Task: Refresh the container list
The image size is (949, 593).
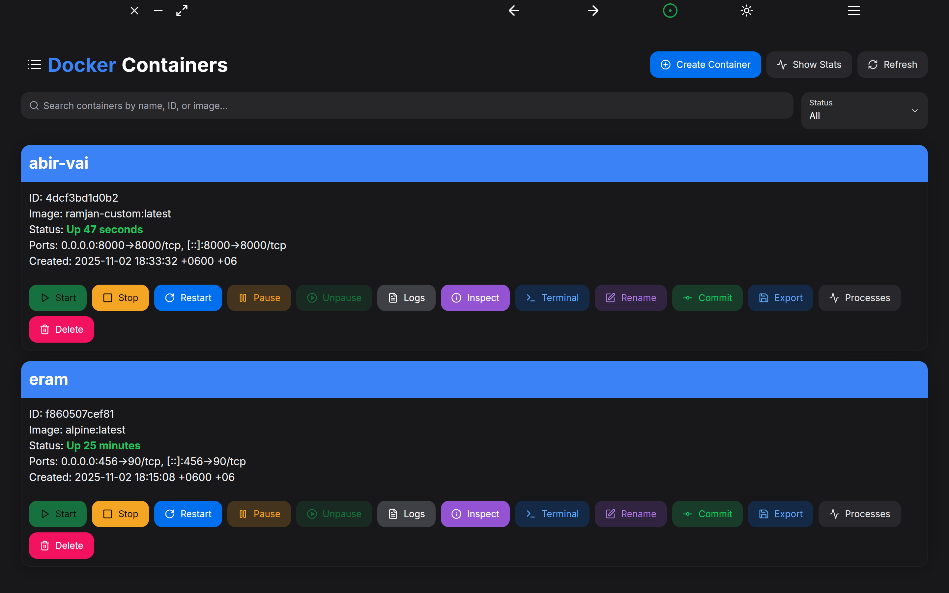Action: (x=892, y=65)
